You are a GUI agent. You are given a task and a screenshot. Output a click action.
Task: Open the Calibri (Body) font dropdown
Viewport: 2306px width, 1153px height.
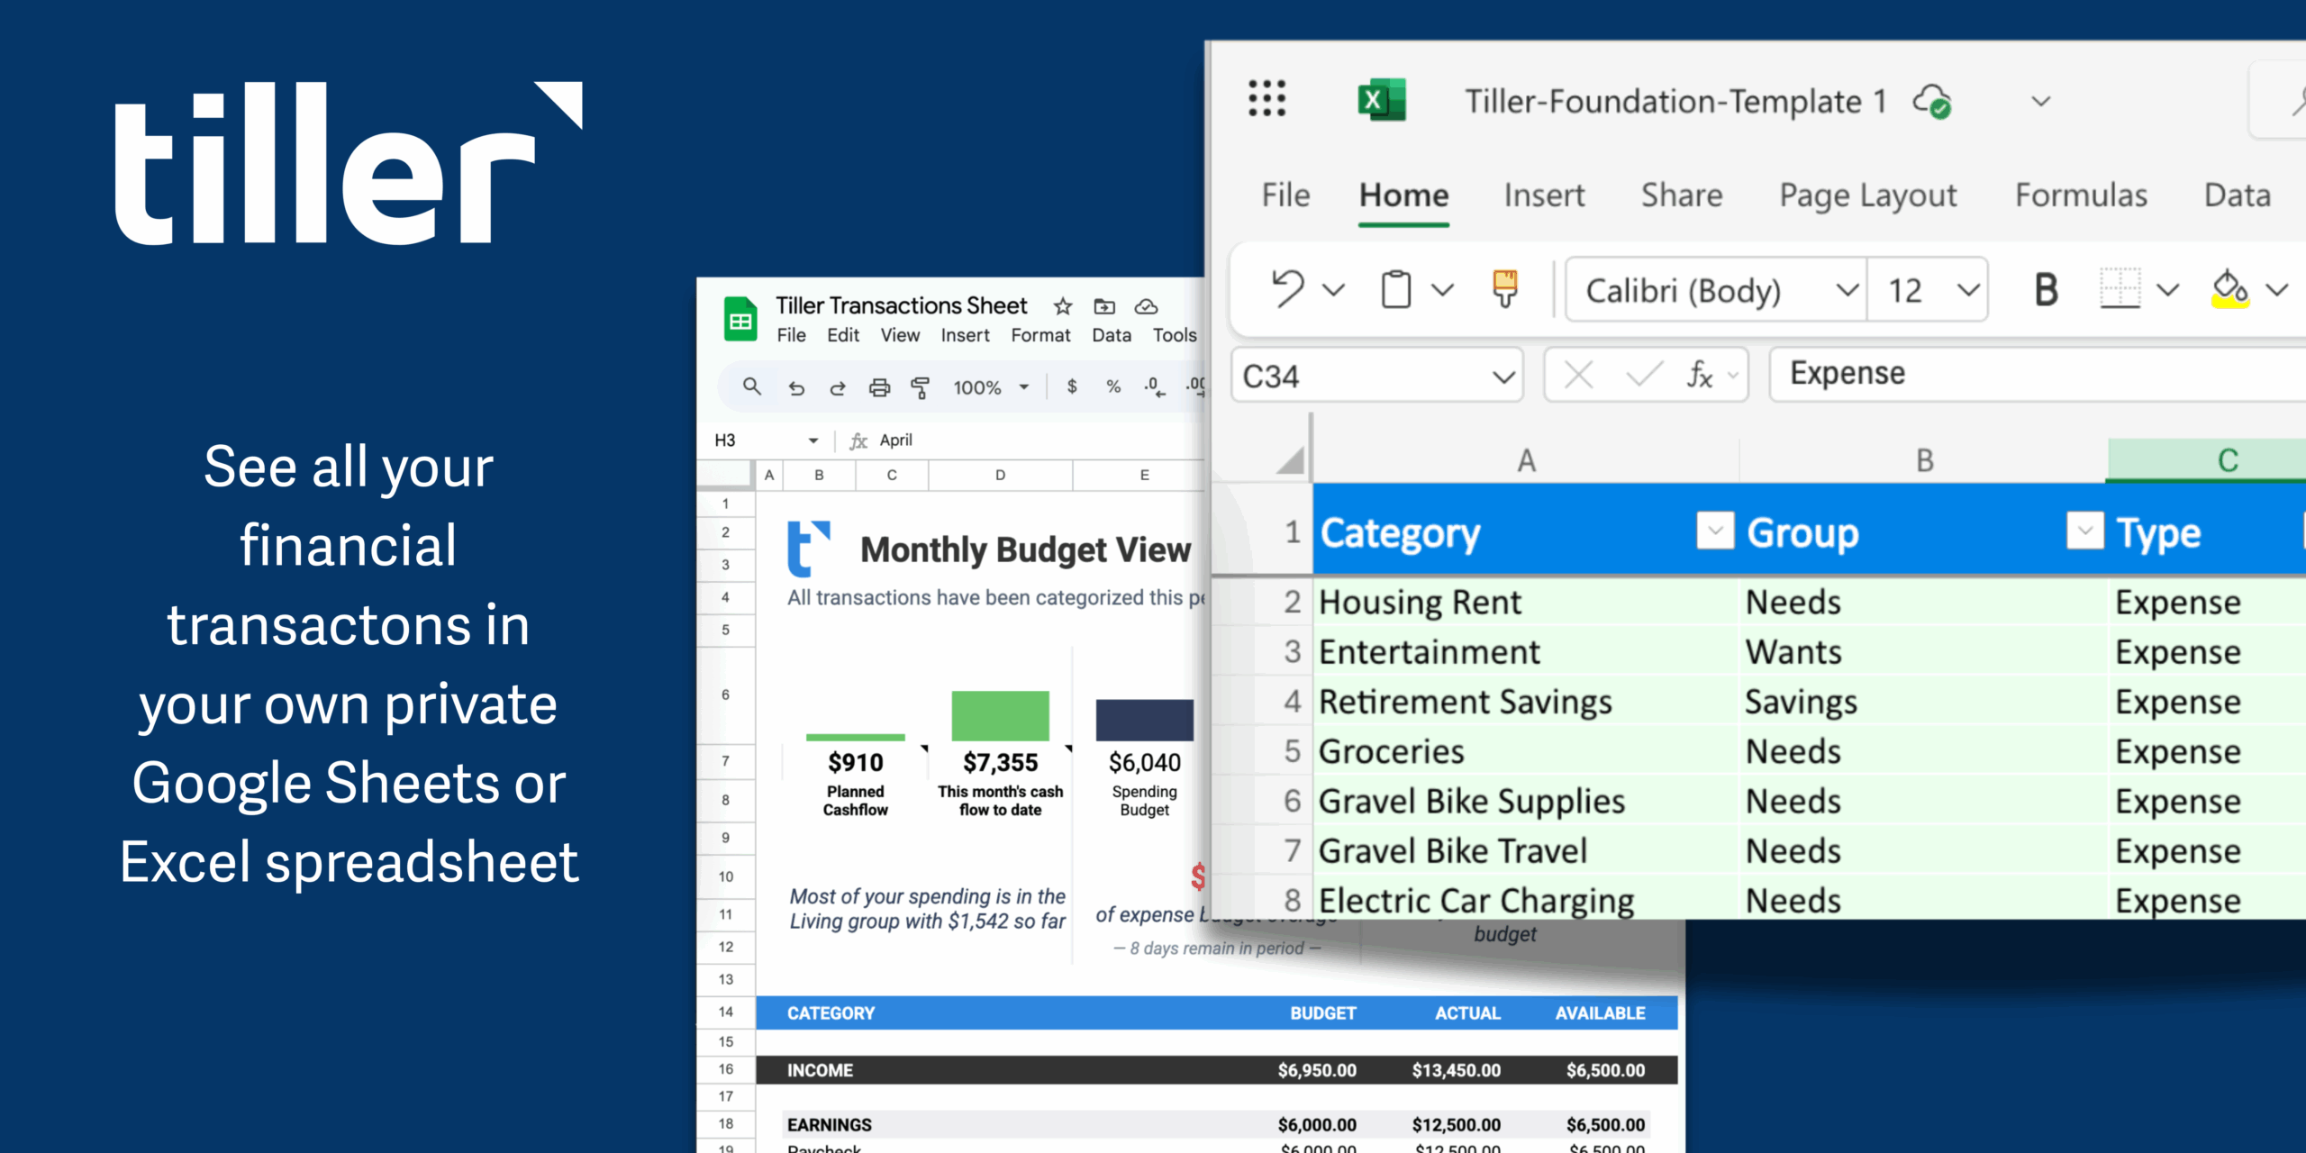coord(1848,290)
